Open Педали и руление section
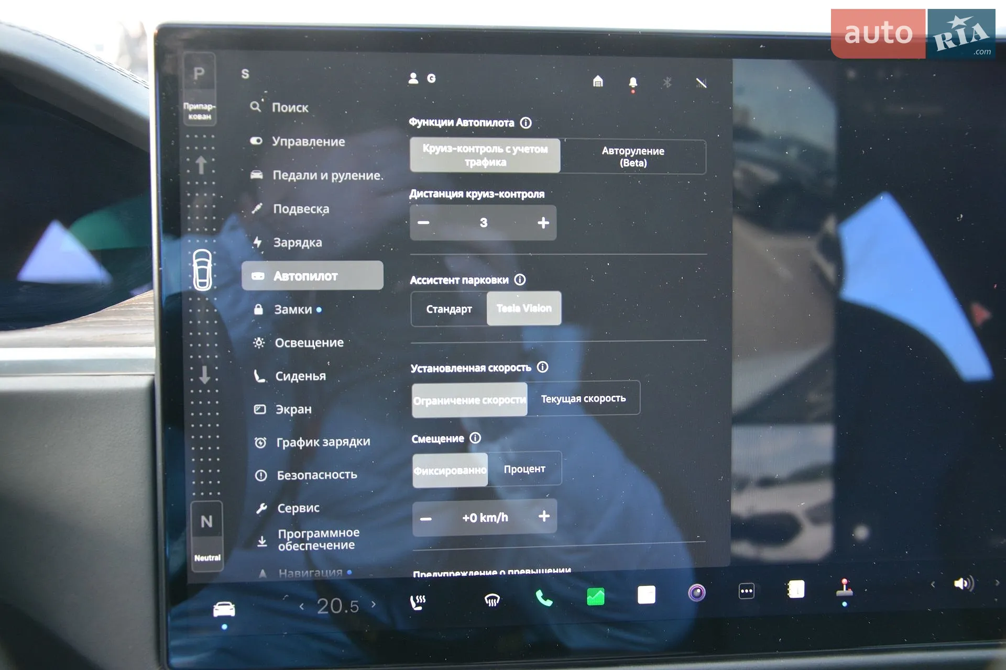Viewport: 1006px width, 670px height. coord(317,175)
